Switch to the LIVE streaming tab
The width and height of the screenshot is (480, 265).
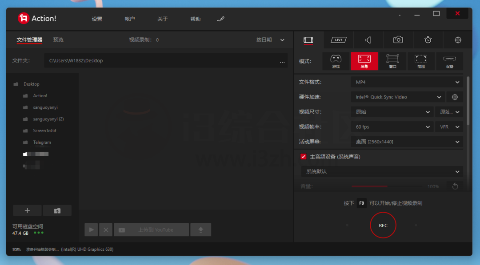[x=338, y=40]
